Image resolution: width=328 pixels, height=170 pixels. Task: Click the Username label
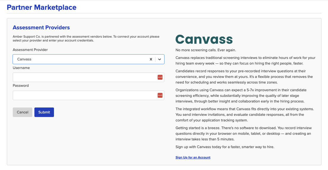coord(21,68)
